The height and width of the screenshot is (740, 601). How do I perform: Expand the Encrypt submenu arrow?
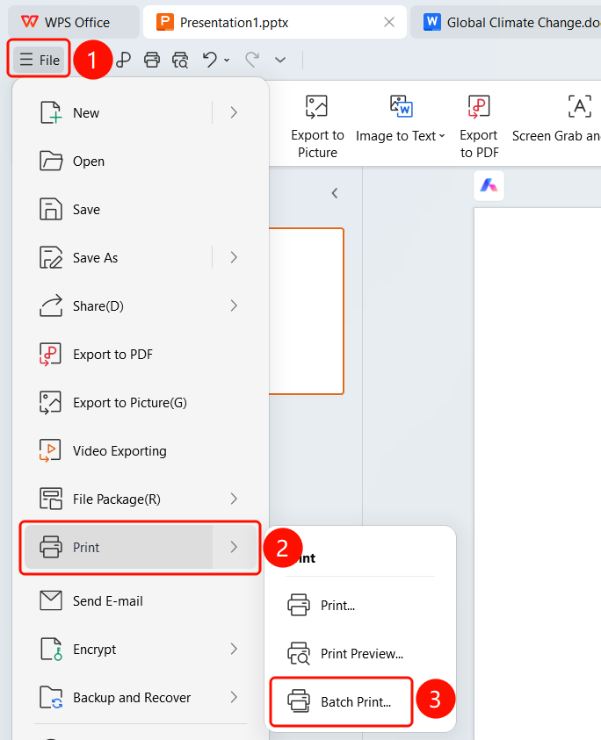234,650
